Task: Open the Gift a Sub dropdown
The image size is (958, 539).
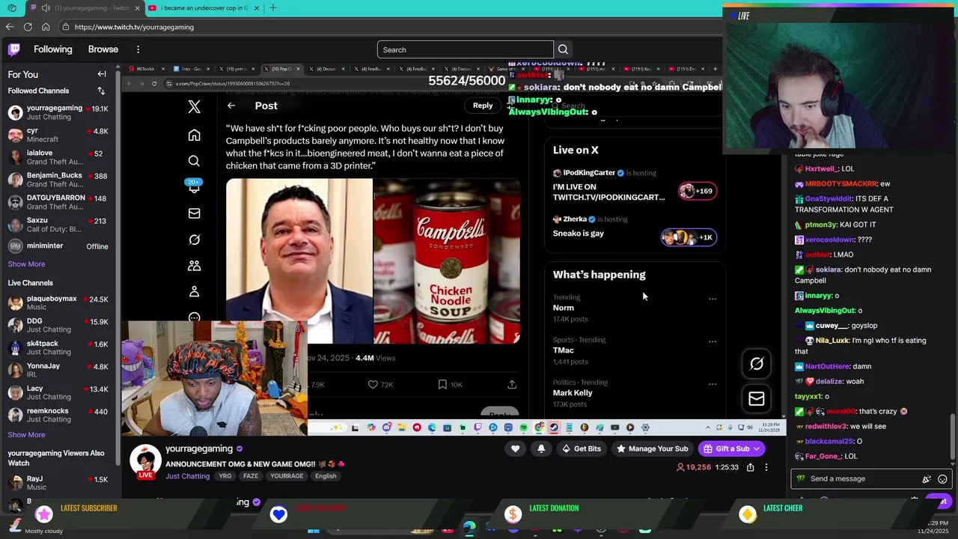Action: [731, 448]
